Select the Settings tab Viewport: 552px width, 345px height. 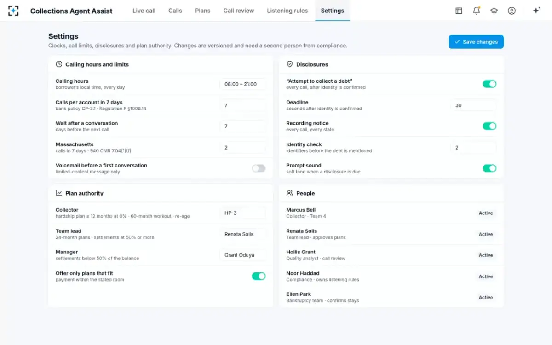point(333,11)
